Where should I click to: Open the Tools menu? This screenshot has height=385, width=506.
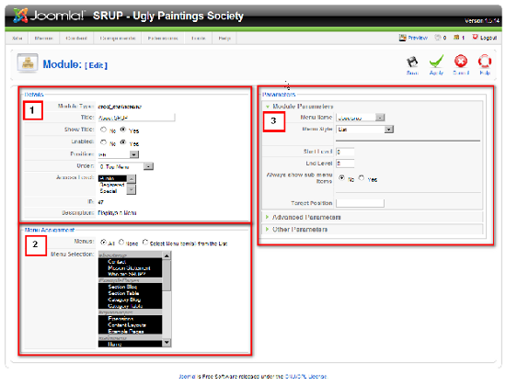(x=199, y=38)
